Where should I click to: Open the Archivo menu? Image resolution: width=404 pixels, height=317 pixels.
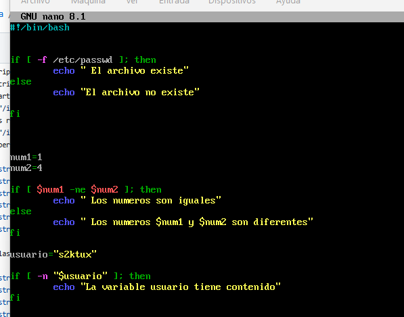click(35, 1)
